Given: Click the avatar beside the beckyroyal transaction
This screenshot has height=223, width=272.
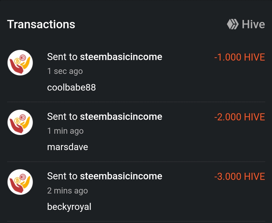Looking at the screenshot, I should 20,182.
